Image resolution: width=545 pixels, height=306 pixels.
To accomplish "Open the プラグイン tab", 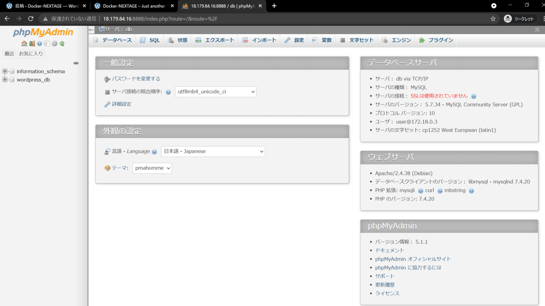I will [x=436, y=40].
